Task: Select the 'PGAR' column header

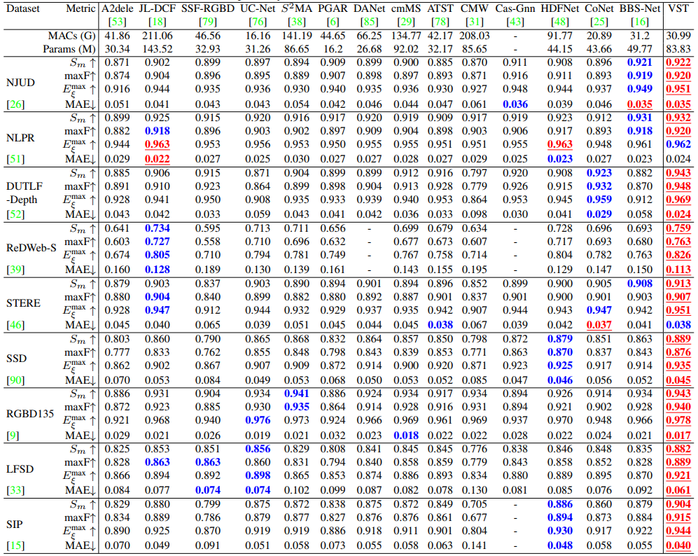Action: point(333,8)
